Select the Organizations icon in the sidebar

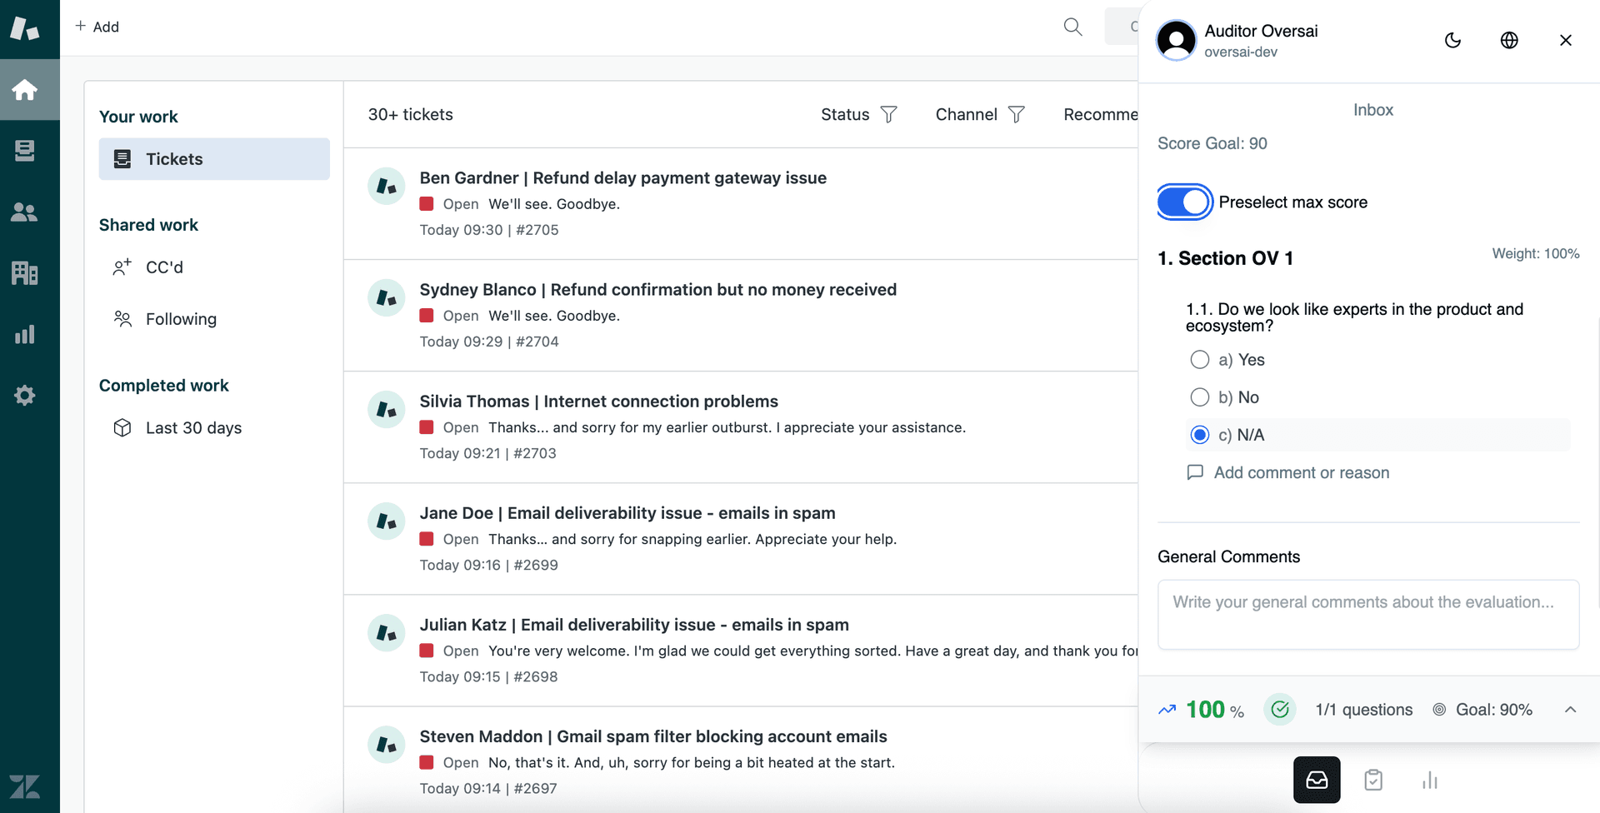pos(25,273)
